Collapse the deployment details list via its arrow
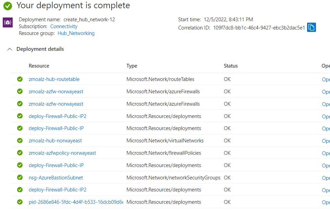The image size is (330, 211). coord(10,49)
